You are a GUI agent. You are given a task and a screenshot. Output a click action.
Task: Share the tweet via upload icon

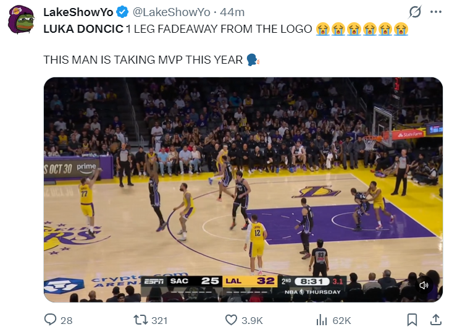click(x=436, y=320)
